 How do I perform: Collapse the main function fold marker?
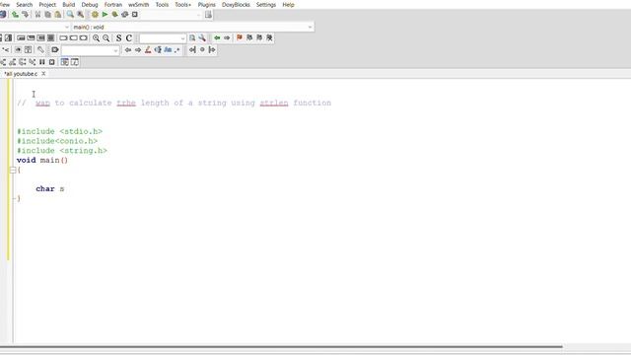pyautogui.click(x=13, y=170)
